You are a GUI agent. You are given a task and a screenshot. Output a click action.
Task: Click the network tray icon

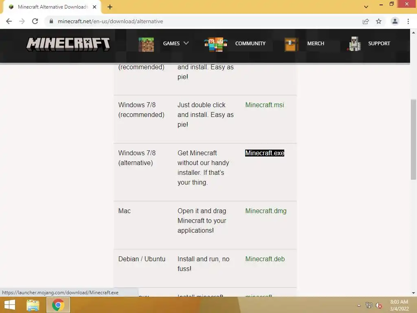point(369,305)
